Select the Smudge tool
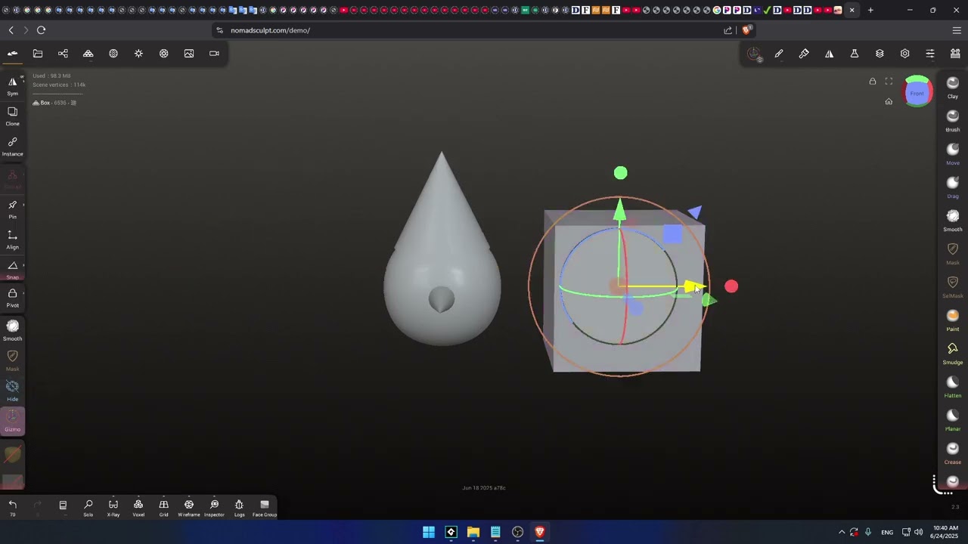The width and height of the screenshot is (968, 544). [x=953, y=353]
